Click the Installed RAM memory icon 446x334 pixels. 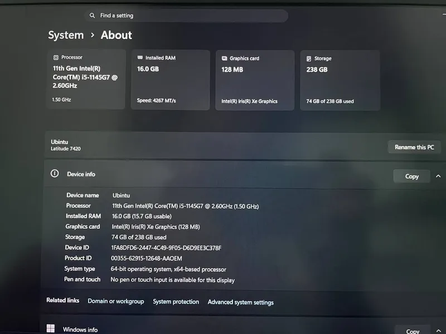tap(140, 58)
